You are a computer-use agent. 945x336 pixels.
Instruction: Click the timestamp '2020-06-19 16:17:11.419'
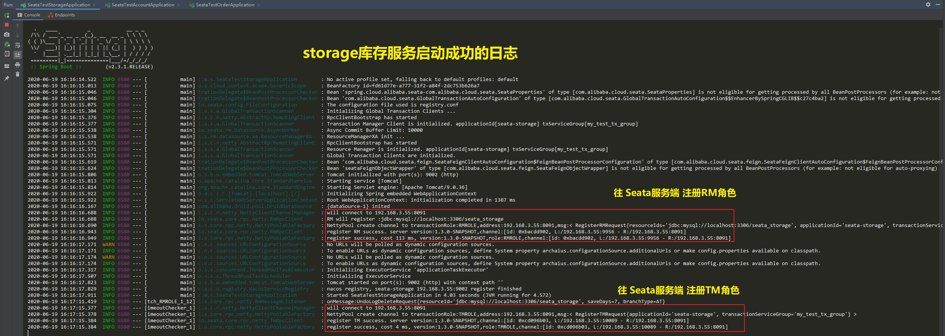62,302
